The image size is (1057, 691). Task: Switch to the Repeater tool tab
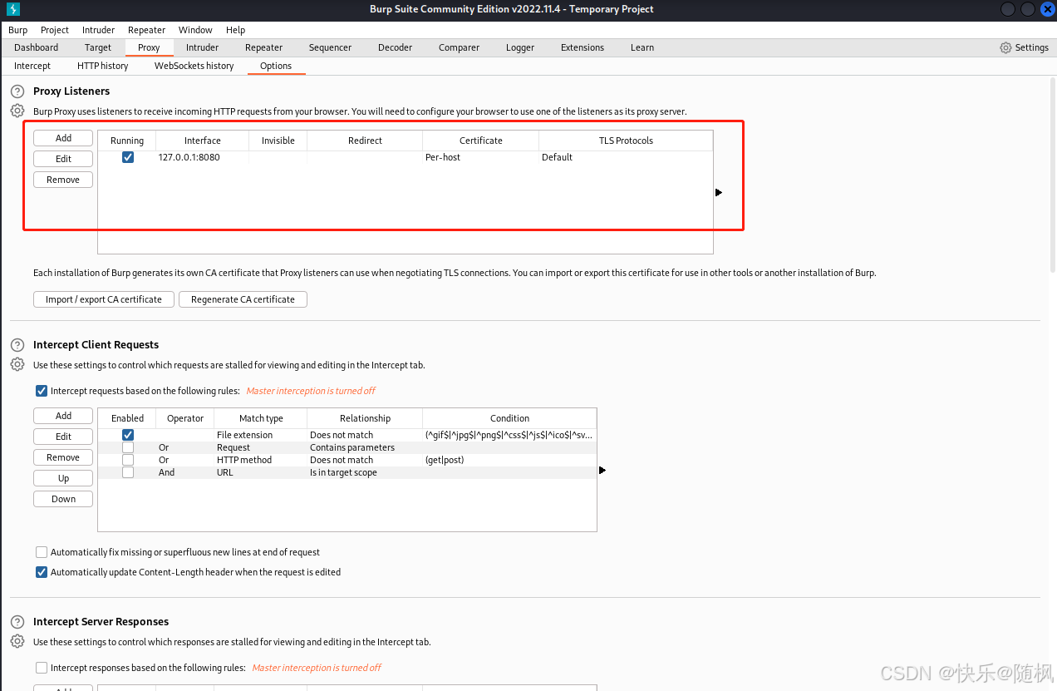point(263,47)
